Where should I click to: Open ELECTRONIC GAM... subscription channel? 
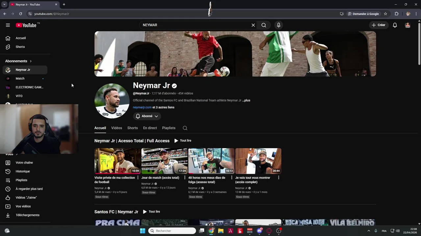(x=25, y=87)
